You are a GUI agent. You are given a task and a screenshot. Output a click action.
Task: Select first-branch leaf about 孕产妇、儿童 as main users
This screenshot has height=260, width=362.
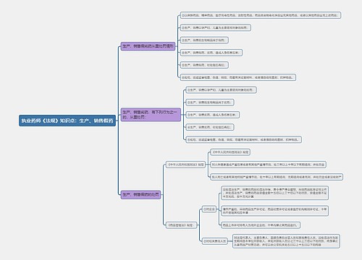216,27
